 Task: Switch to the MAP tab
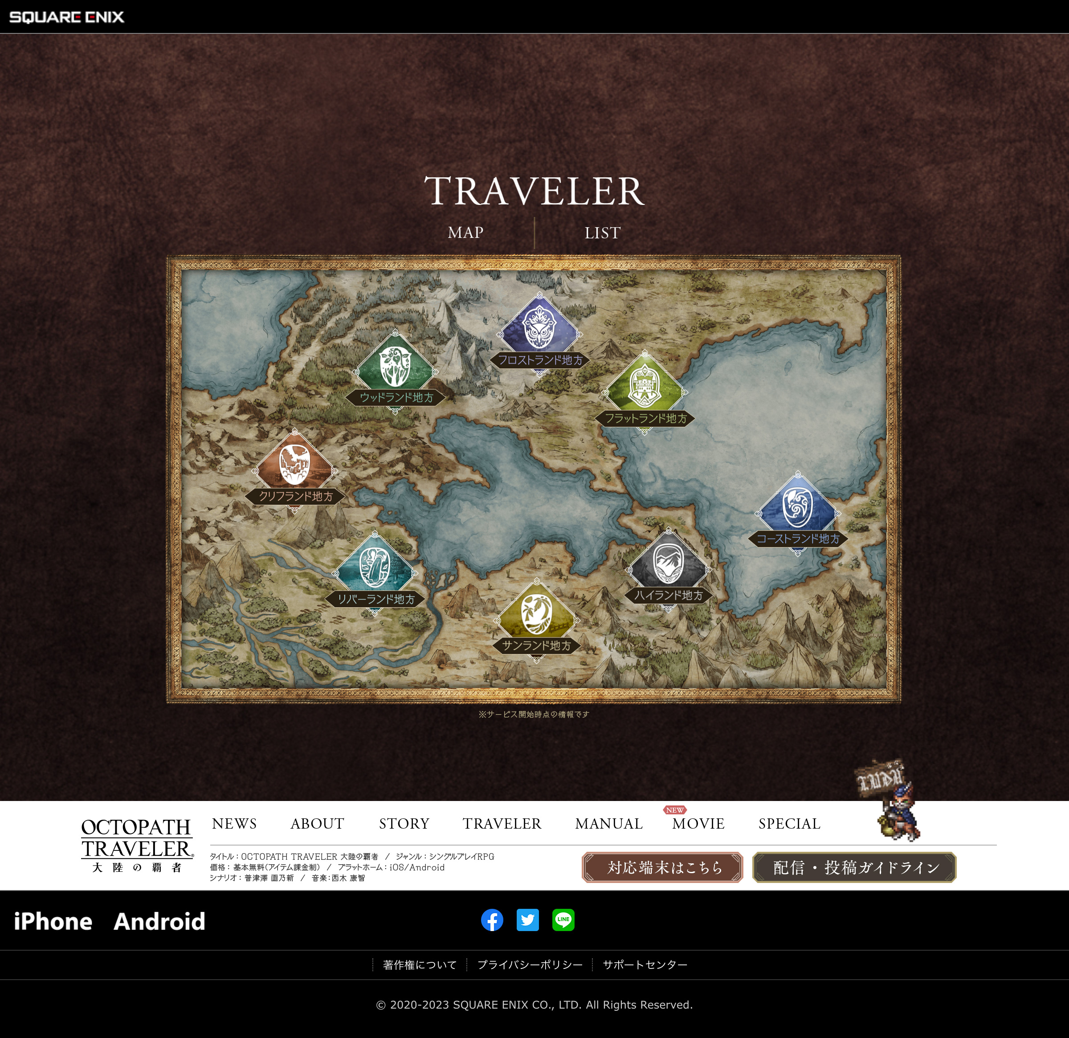pyautogui.click(x=465, y=233)
